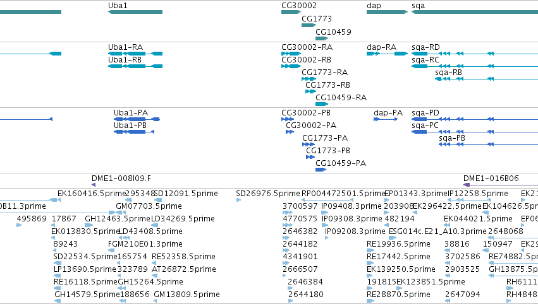
Task: Select the RP004472501.5prime EST label
Action: coord(344,194)
